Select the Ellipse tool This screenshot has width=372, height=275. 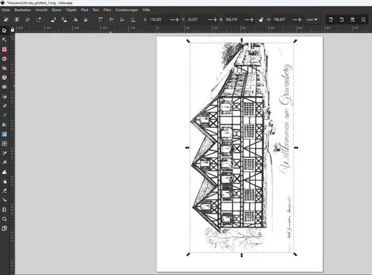(x=4, y=59)
